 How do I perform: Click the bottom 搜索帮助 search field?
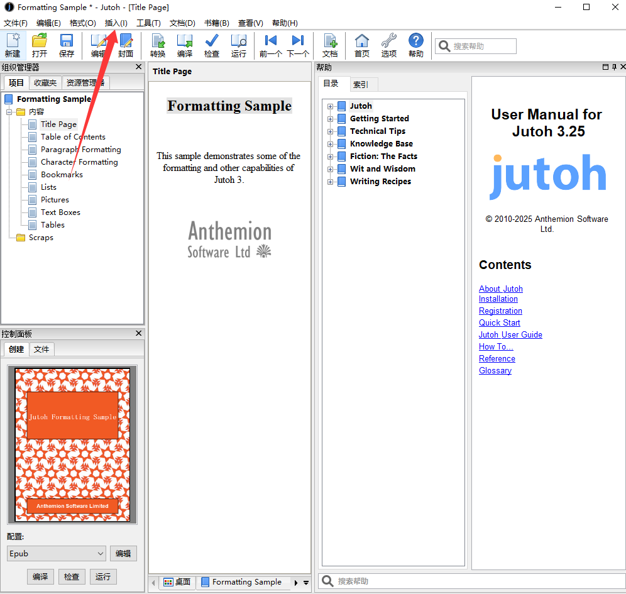pyautogui.click(x=473, y=581)
